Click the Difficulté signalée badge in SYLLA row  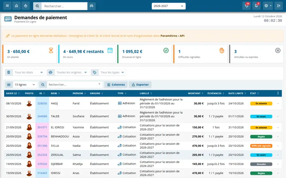(x=261, y=146)
